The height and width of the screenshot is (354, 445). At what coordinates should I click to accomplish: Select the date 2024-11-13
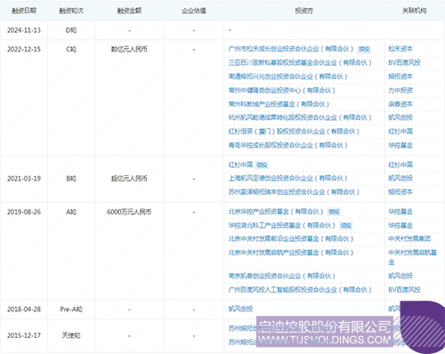24,30
